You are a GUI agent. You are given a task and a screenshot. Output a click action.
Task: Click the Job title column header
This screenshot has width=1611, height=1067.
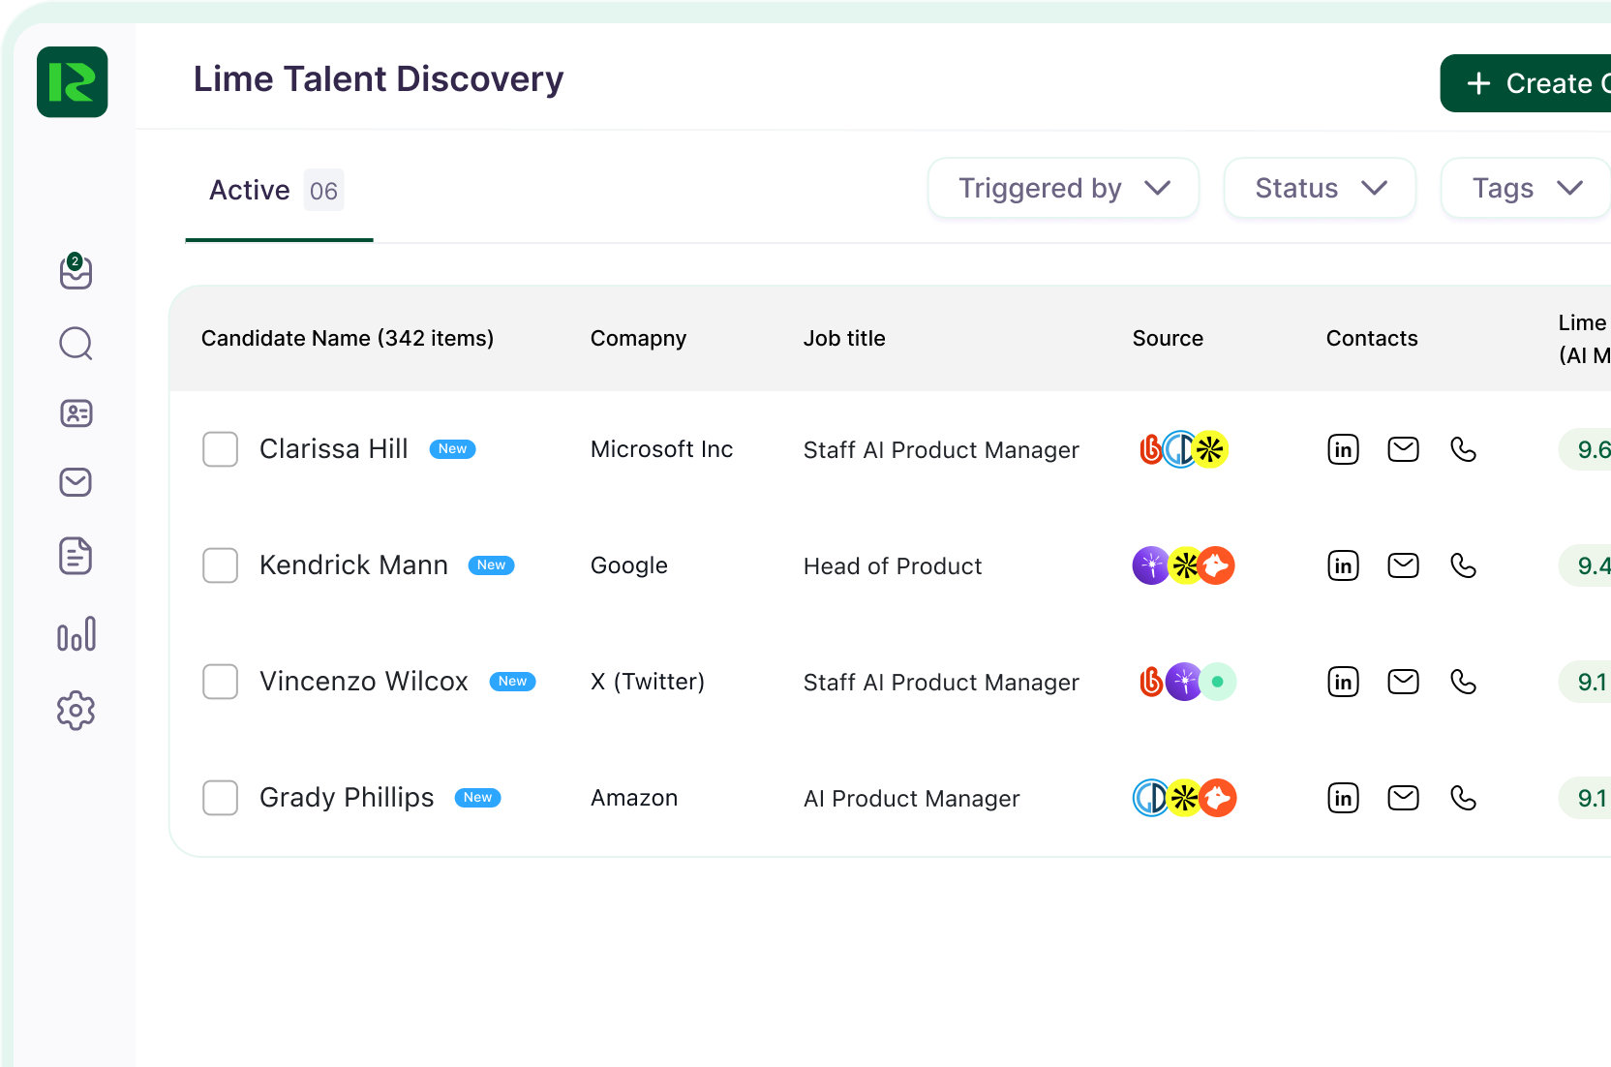(844, 339)
